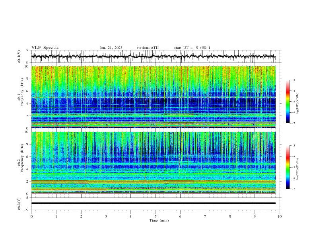Image resolution: width=315 pixels, height=243 pixels.
Task: Click the time axis tick label '0'
Action: pyautogui.click(x=31, y=216)
